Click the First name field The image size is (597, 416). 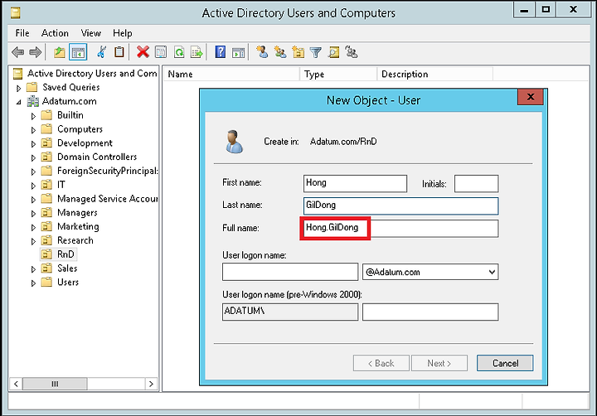[355, 183]
